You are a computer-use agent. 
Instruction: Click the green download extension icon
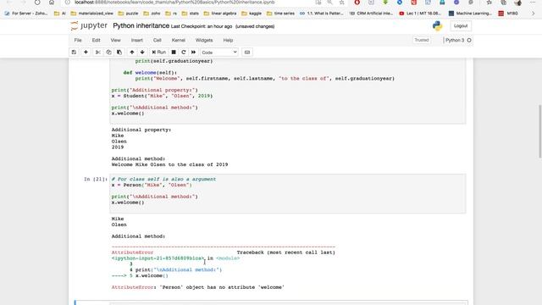point(385,3)
